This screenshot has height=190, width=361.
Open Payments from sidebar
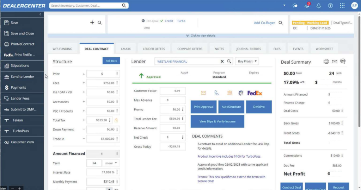tap(22, 88)
